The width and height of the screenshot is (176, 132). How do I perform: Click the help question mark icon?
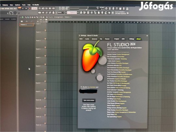click(x=117, y=9)
